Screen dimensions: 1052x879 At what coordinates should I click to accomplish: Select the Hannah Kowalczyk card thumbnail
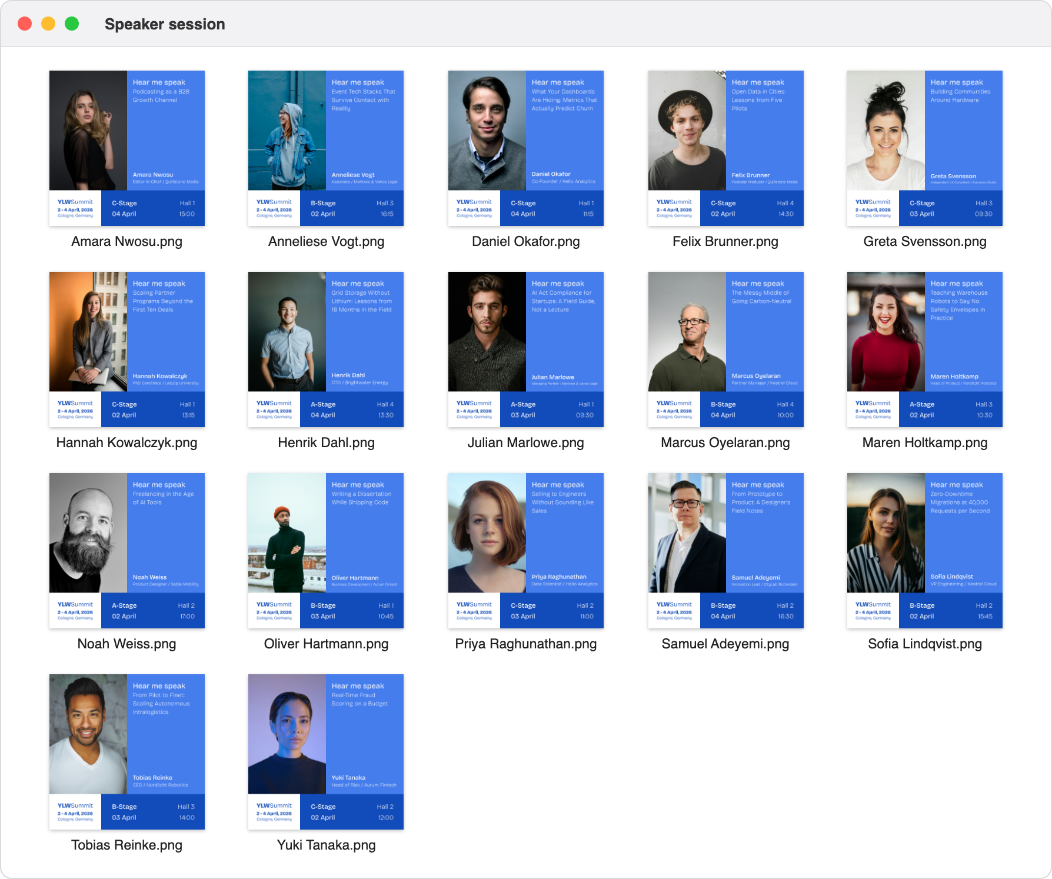coord(127,349)
